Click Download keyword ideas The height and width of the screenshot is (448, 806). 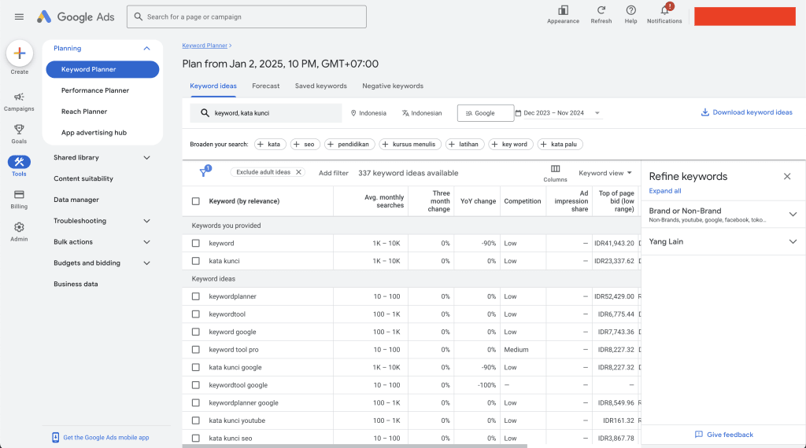click(x=746, y=112)
